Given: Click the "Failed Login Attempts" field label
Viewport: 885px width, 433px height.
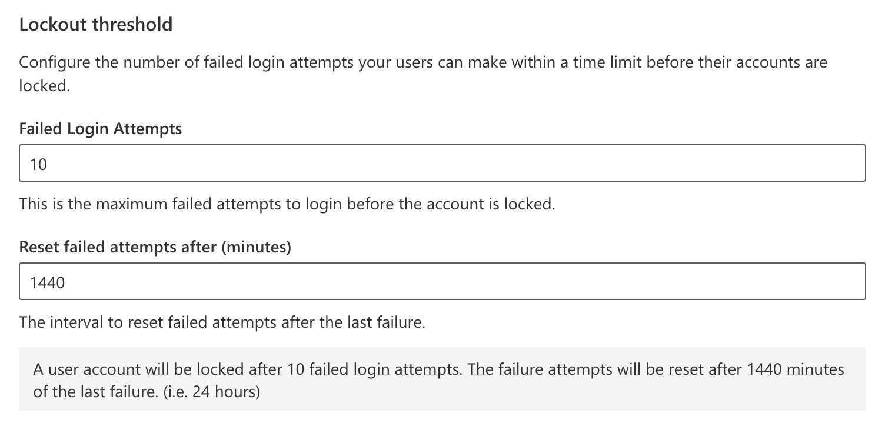Looking at the screenshot, I should click(101, 129).
